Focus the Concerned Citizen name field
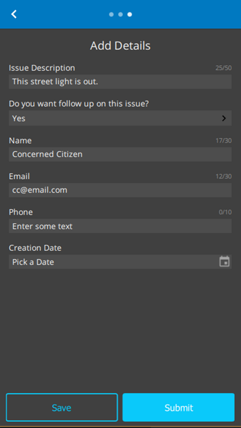The width and height of the screenshot is (241, 428). tap(120, 154)
